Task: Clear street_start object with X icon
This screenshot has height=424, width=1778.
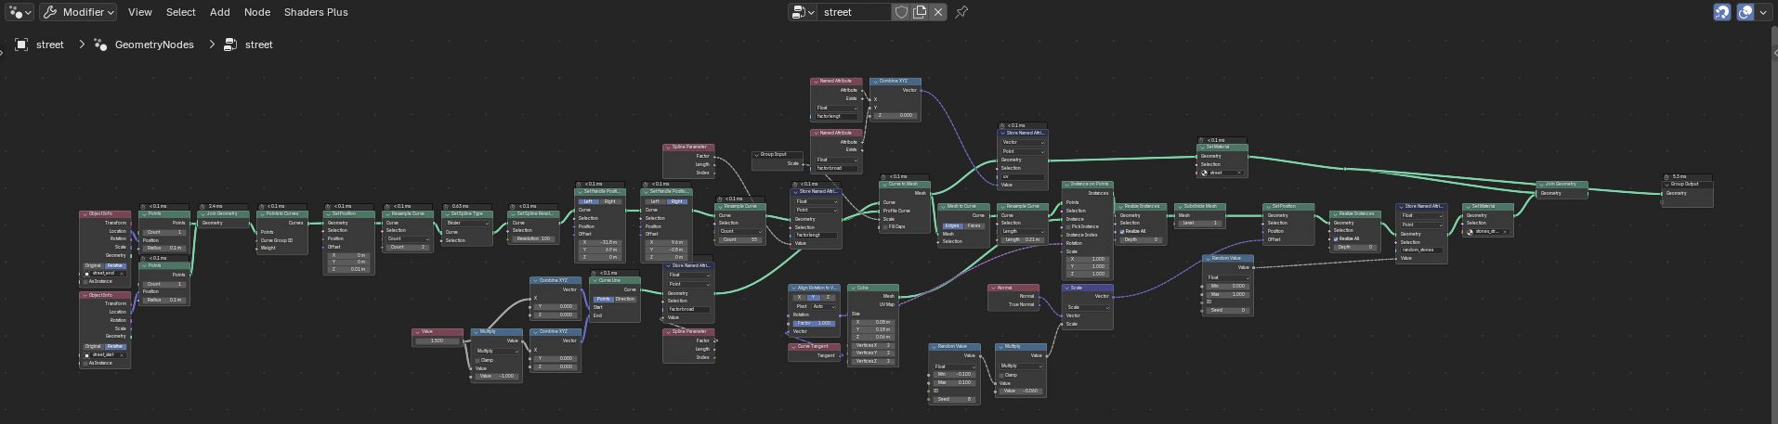Action: click(123, 354)
